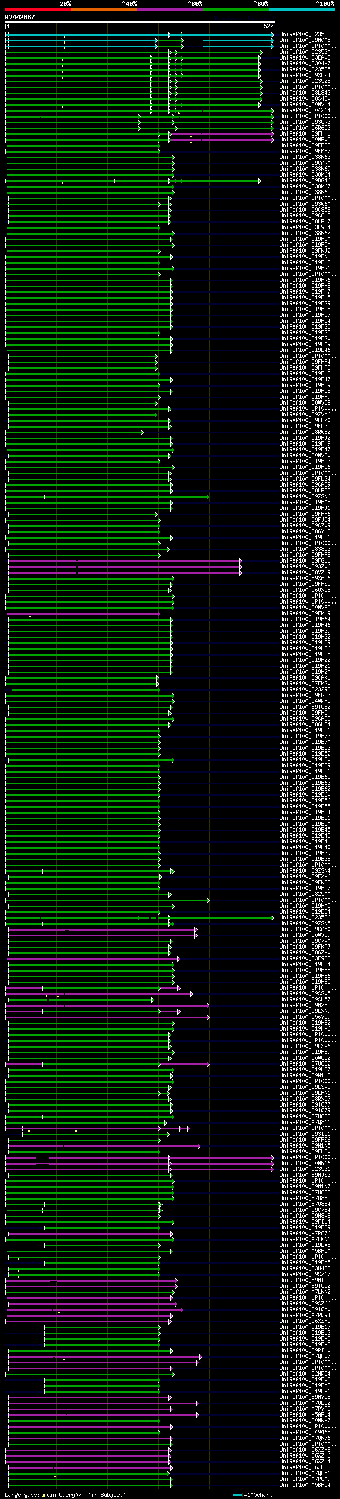The width and height of the screenshot is (340, 1499).
Task: Select hit label UniRef100_Q8VZL9
Action: coord(305,572)
